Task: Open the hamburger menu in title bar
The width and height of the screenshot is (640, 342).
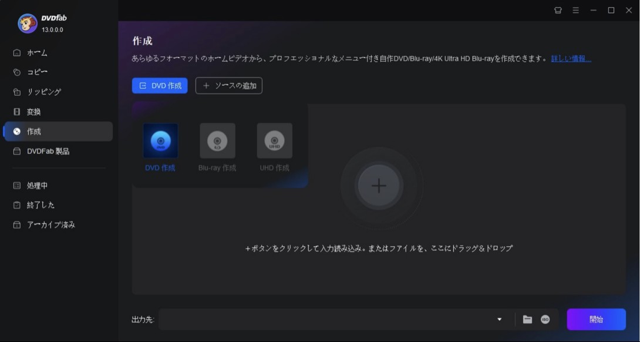Action: 575,11
